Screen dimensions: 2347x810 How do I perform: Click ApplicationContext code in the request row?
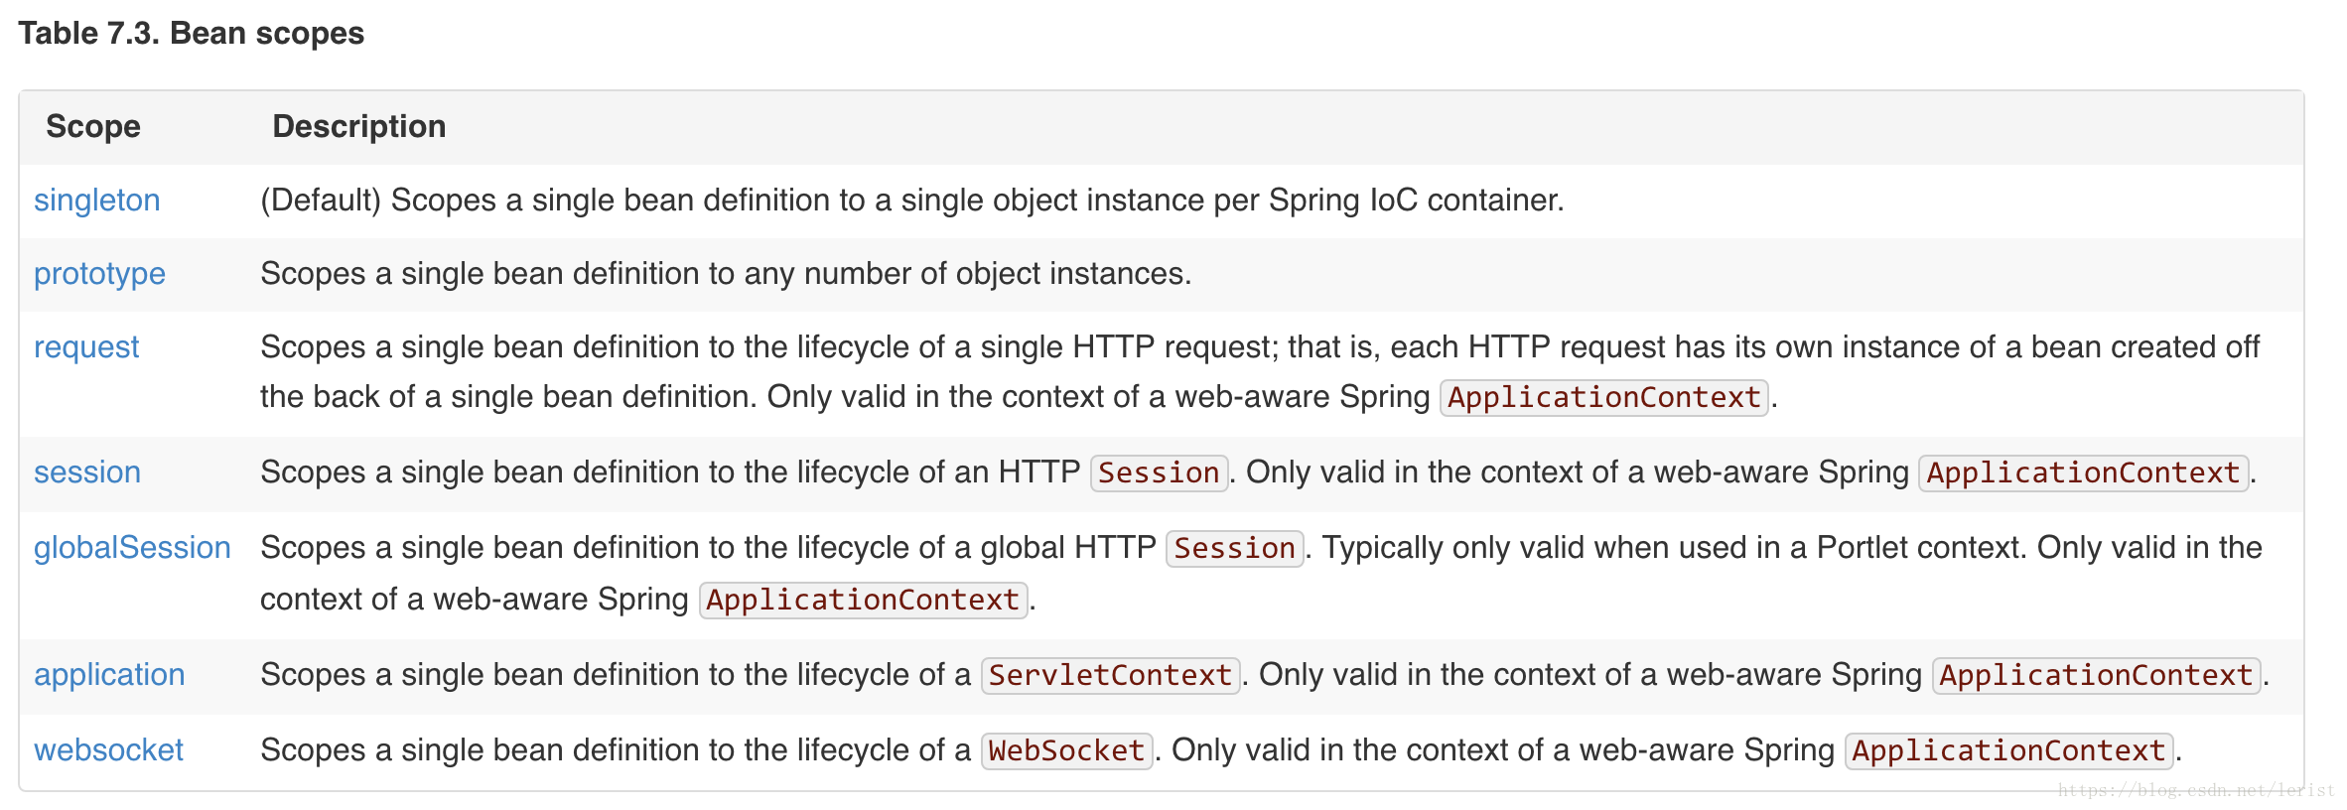pyautogui.click(x=1604, y=398)
